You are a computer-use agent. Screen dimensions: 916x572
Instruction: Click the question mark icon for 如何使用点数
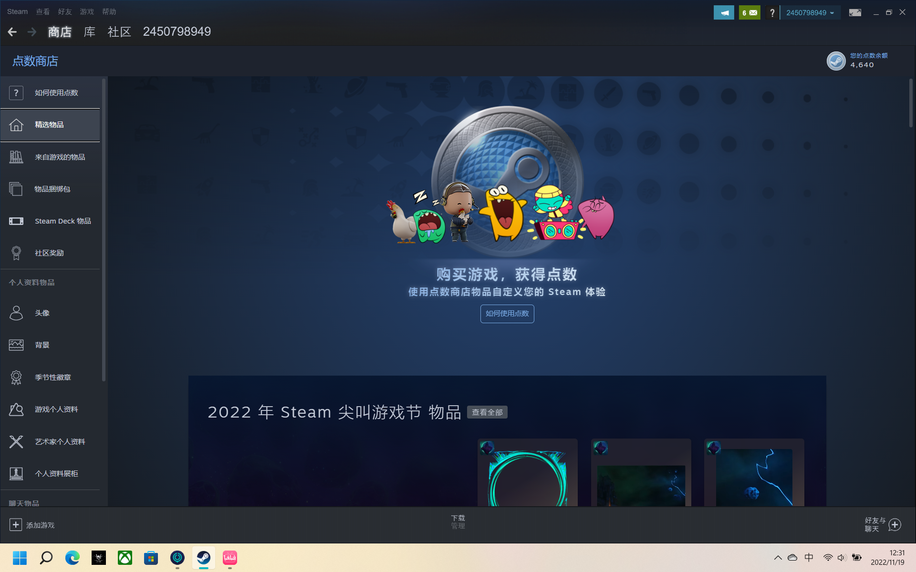(x=16, y=92)
